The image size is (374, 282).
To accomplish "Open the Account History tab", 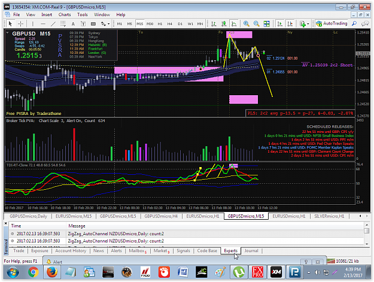I will point(71,251).
